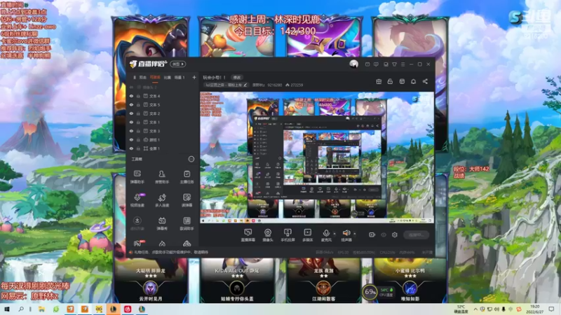Open the 视频连麦 tool
561x315 pixels.
tap(137, 200)
